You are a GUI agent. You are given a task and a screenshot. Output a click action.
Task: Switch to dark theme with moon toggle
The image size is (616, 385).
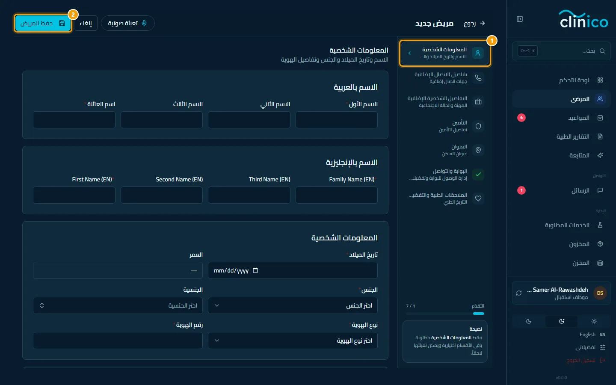pos(529,321)
